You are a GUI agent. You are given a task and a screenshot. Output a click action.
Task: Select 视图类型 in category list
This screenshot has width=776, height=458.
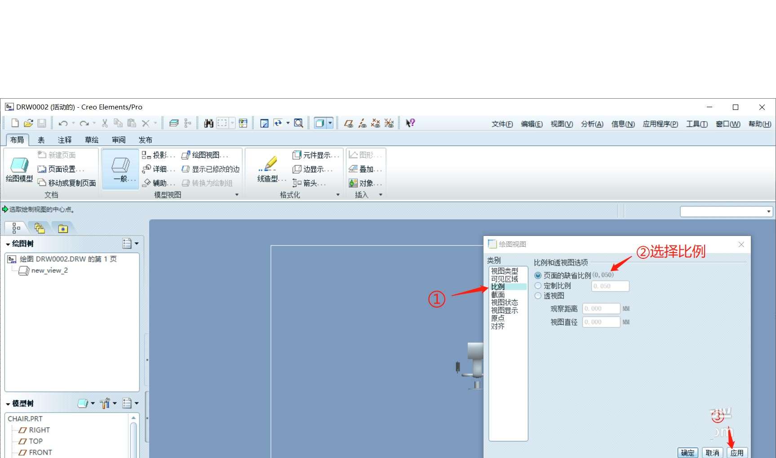click(x=505, y=271)
